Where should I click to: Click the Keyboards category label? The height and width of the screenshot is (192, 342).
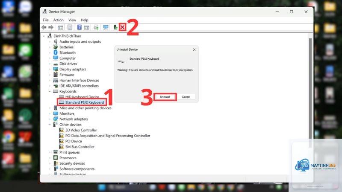pos(68,91)
